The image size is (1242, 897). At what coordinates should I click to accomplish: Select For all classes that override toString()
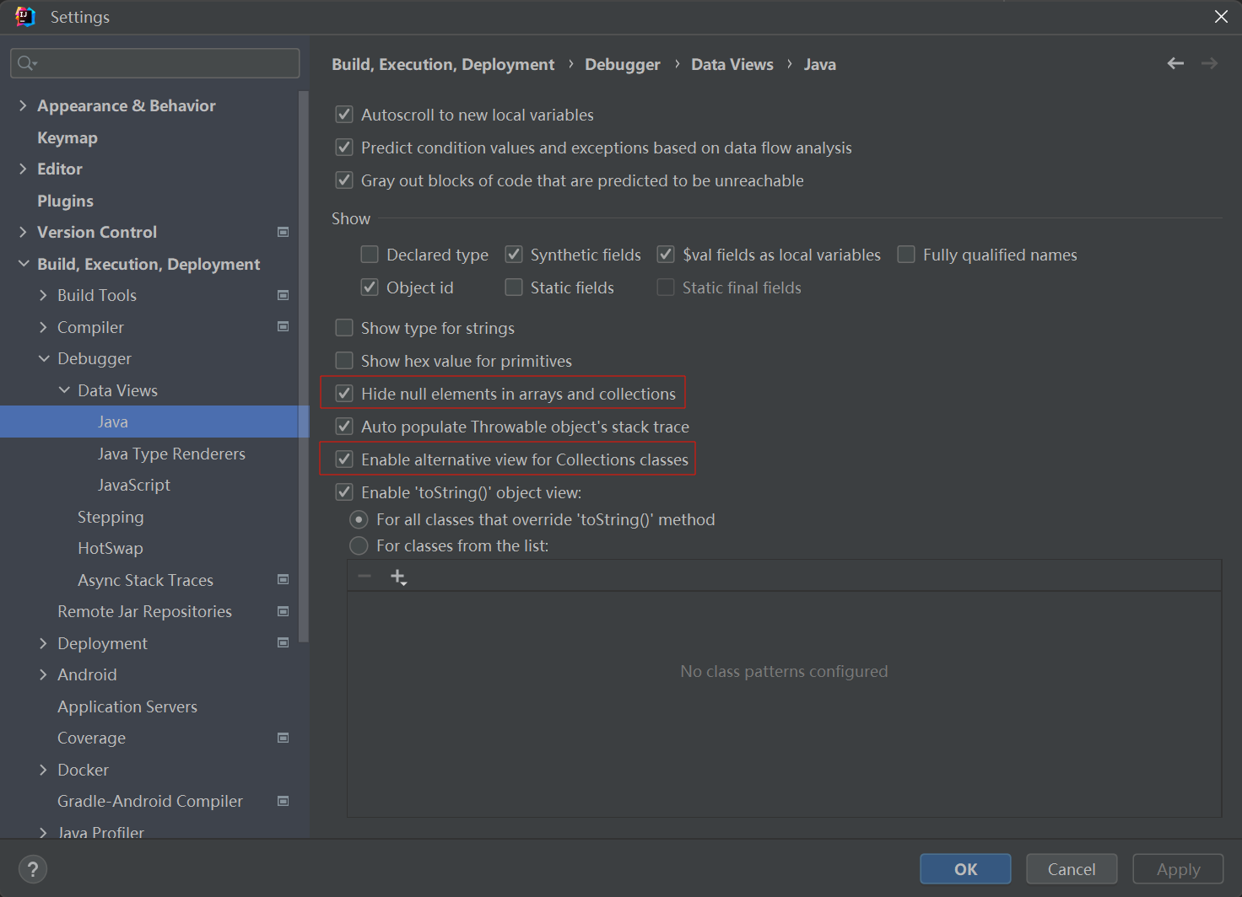(359, 519)
